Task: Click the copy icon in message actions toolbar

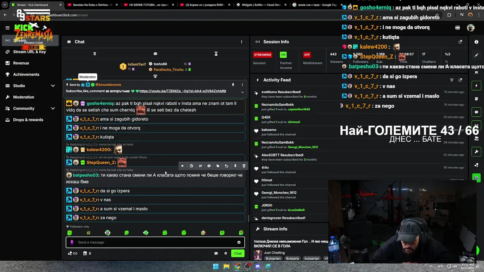Action: point(217,166)
